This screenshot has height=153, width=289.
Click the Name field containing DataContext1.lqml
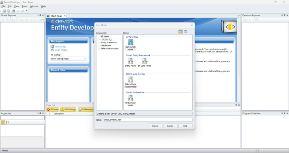tap(148, 120)
